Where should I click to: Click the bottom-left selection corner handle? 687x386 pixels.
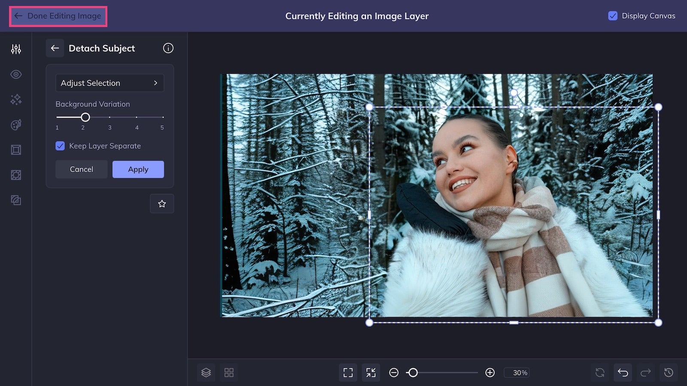point(369,323)
